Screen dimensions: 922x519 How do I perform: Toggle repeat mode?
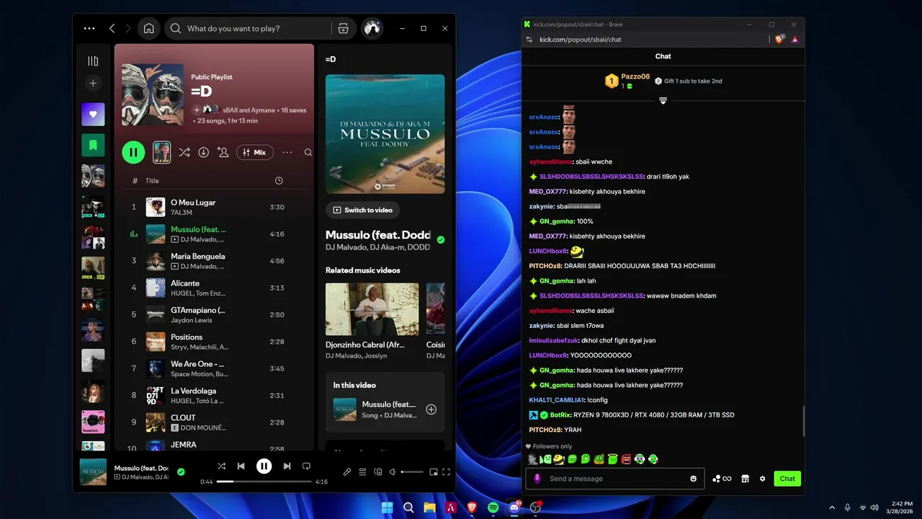point(306,466)
